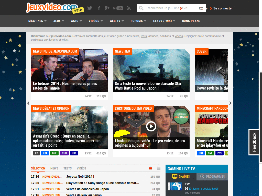Select the SÉLECTION tab

(x=38, y=168)
